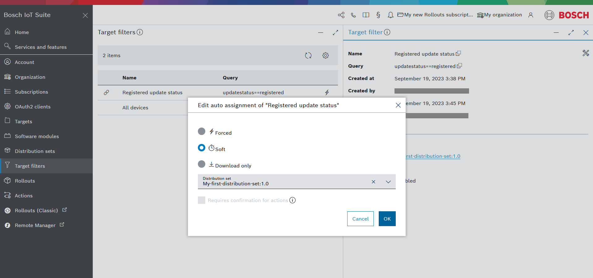Image resolution: width=593 pixels, height=278 pixels.
Task: Open the notifications bell
Action: click(390, 15)
